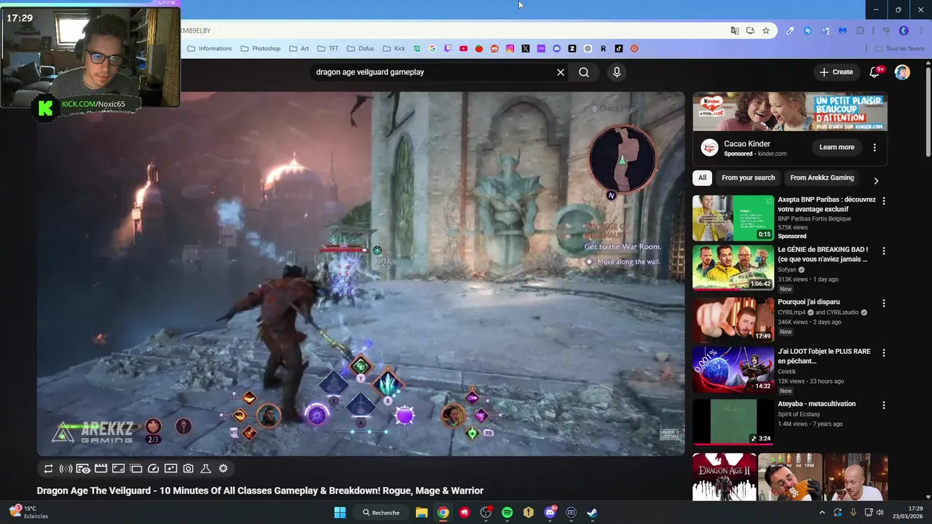This screenshot has width=932, height=524.
Task: Open the Discord bookmark icon
Action: click(x=556, y=49)
